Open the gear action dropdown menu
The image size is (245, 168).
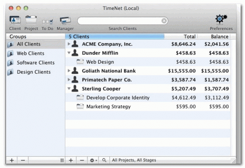point(93,160)
